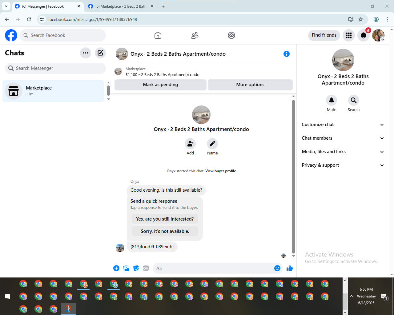Expand Media, files and links section
394x315 pixels.
tap(343, 152)
